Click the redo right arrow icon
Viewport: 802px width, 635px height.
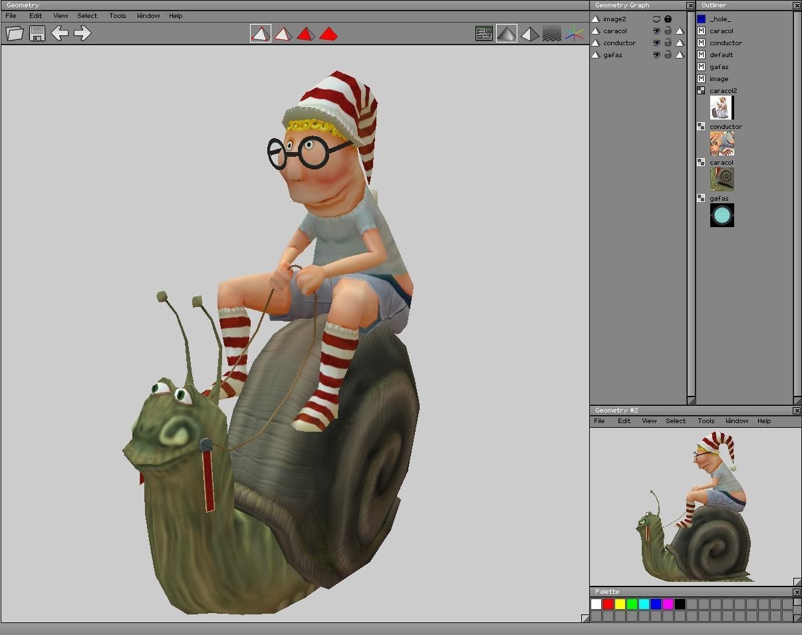point(82,33)
